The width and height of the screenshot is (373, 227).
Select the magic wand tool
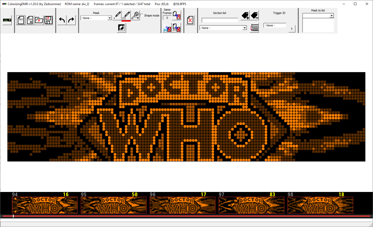(x=135, y=15)
